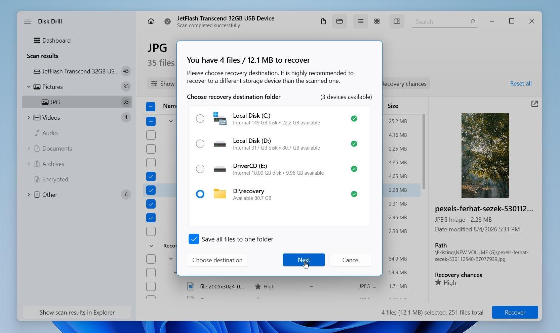Image resolution: width=560 pixels, height=333 pixels.
Task: Click the file list vertical scrollbar
Action: (x=424, y=151)
